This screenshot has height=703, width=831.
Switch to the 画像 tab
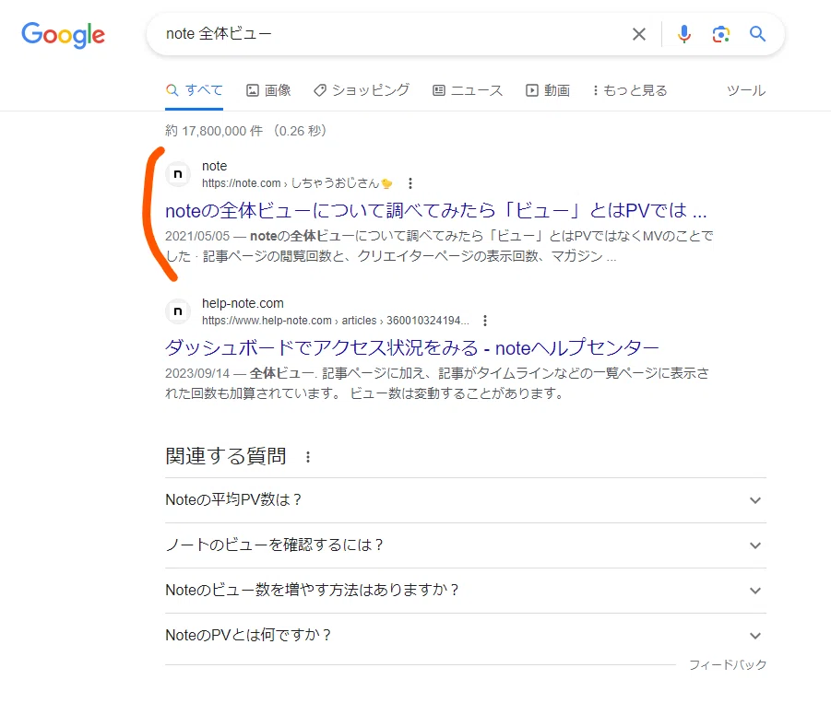tap(268, 90)
